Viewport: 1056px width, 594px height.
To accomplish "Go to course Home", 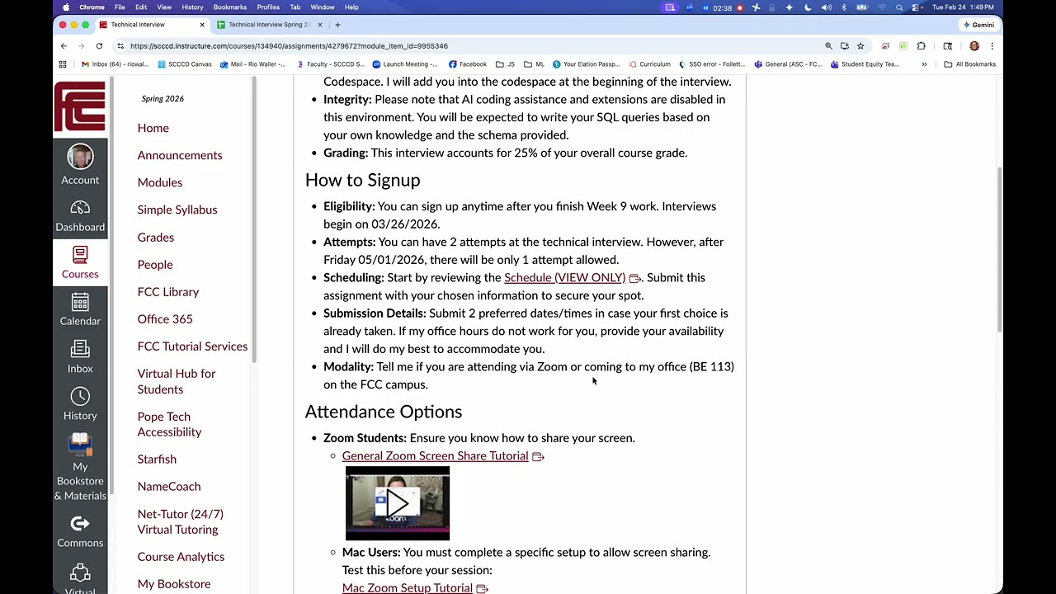I will coord(153,128).
